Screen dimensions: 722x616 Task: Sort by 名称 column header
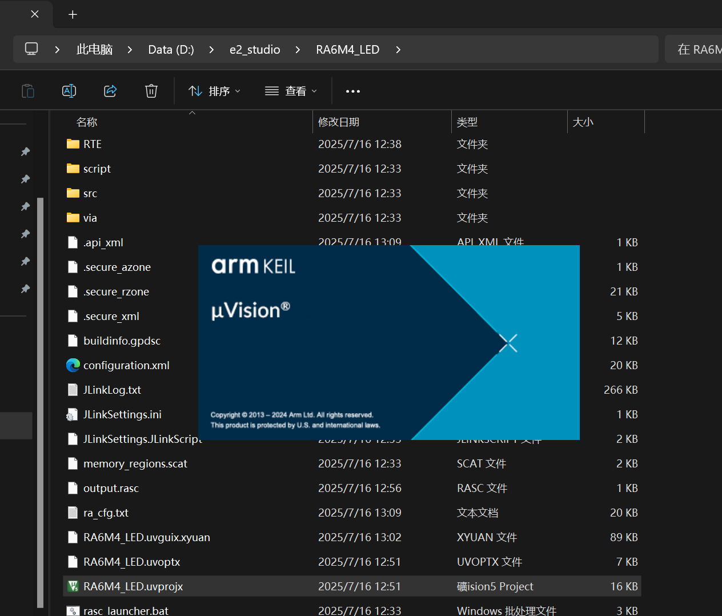(87, 122)
